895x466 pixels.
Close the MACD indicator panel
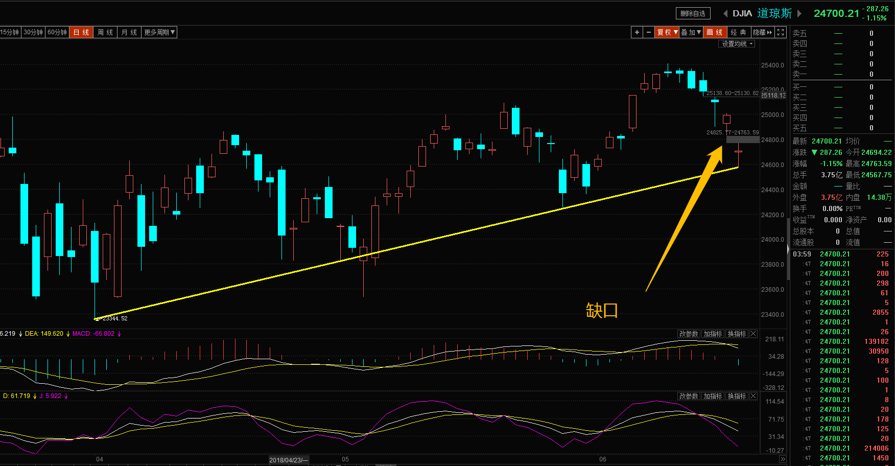tap(753, 334)
